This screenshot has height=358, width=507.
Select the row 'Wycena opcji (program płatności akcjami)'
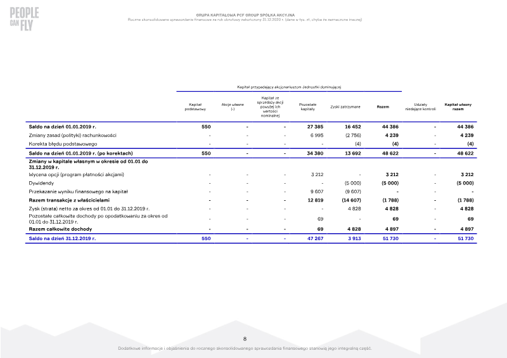[251, 175]
